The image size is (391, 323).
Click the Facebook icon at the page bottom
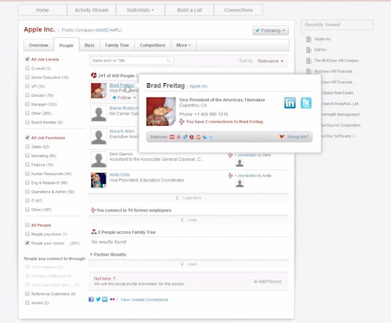(x=91, y=299)
